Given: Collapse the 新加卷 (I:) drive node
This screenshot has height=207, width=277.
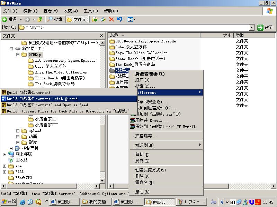Looking at the screenshot, I should pyautogui.click(x=11, y=49).
